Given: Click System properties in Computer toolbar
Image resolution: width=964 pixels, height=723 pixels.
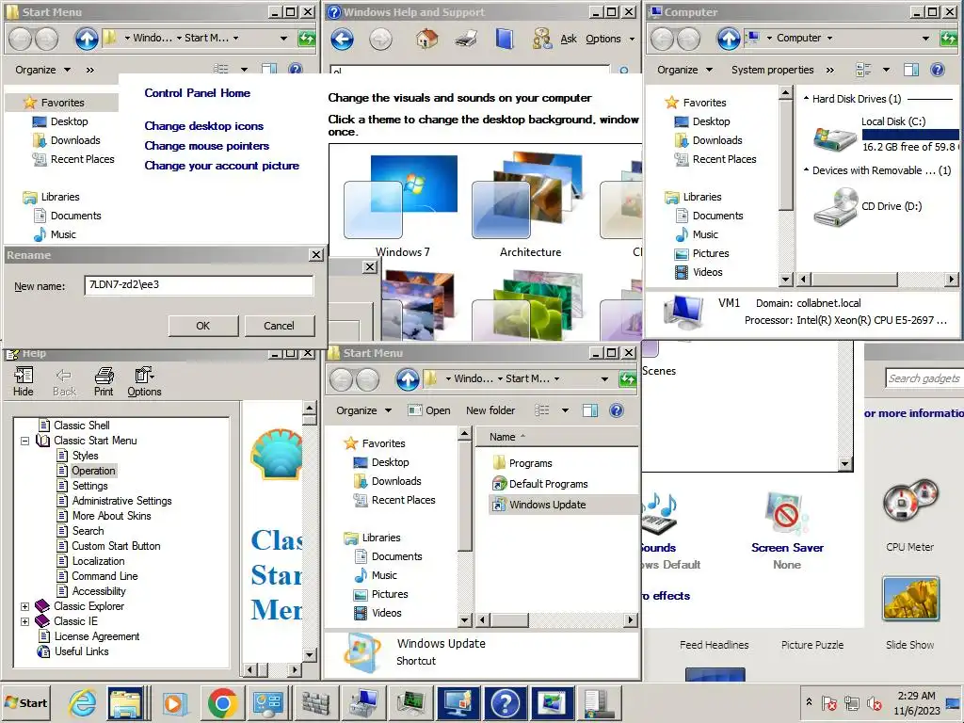Looking at the screenshot, I should (x=772, y=70).
